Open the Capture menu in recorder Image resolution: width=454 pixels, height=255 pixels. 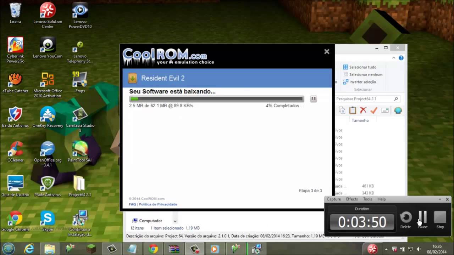point(334,199)
